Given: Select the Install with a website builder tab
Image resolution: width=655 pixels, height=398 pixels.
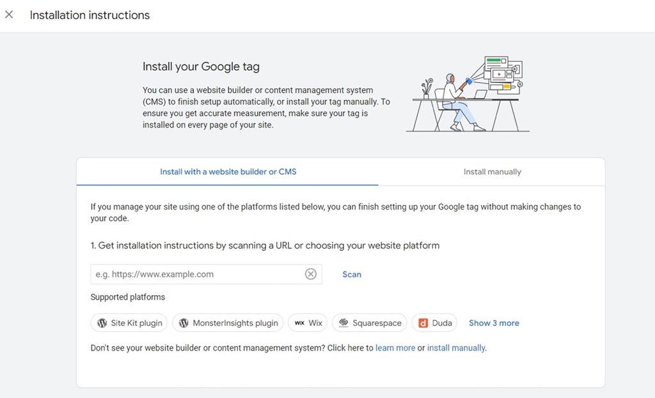Looking at the screenshot, I should click(227, 171).
